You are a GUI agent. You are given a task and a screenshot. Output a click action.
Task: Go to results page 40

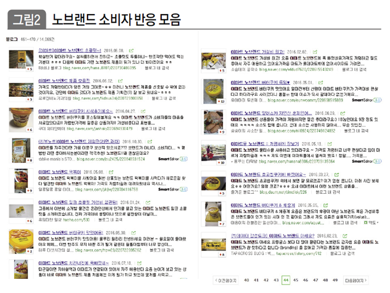click(247, 280)
